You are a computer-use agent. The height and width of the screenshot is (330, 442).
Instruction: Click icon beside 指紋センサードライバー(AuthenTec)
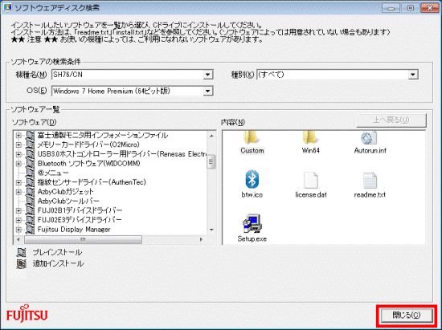coord(30,182)
